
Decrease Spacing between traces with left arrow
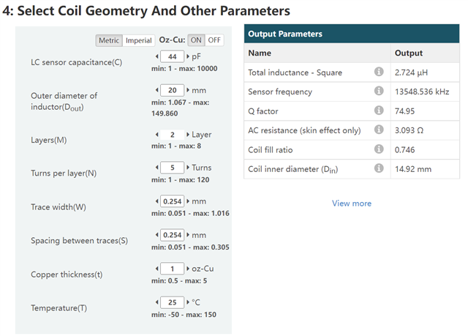(x=156, y=235)
